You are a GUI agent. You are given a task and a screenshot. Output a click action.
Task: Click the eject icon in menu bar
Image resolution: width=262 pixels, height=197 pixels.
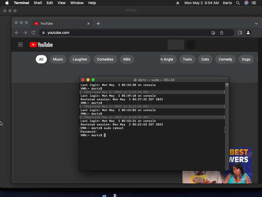coord(178,3)
